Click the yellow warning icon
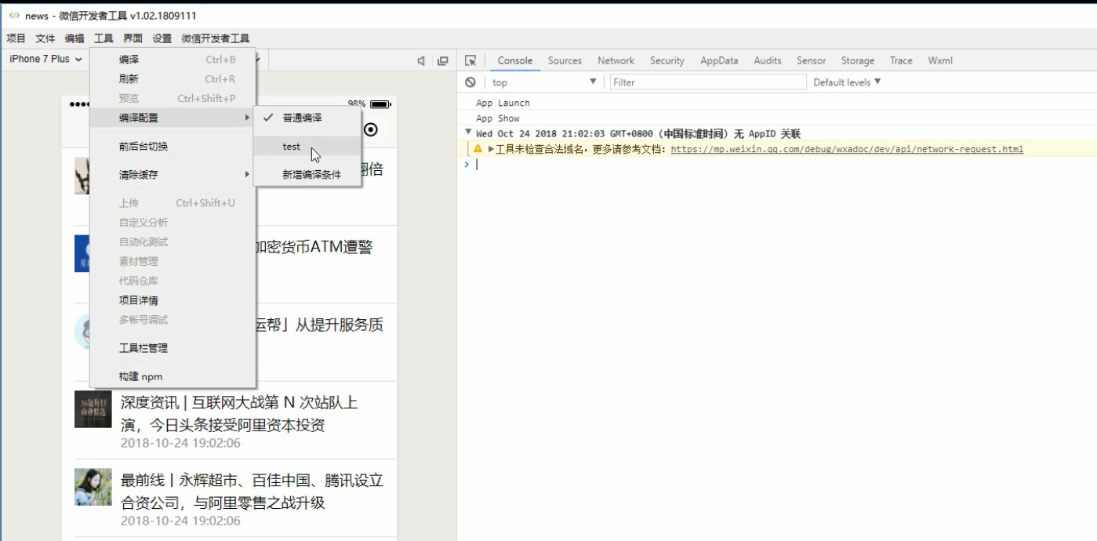 [x=478, y=149]
